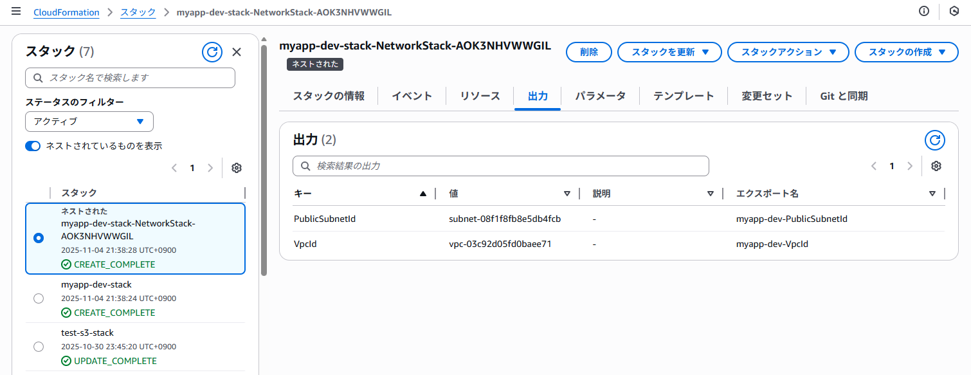
Task: Click 2025-10-30 23:45:20 UTC+0900 timestamp
Action: click(x=118, y=347)
